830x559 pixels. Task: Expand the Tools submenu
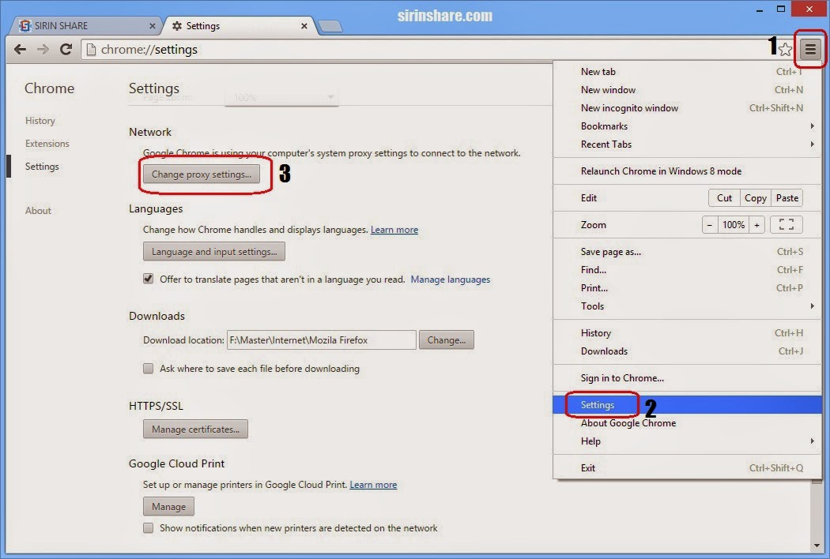pyautogui.click(x=687, y=306)
